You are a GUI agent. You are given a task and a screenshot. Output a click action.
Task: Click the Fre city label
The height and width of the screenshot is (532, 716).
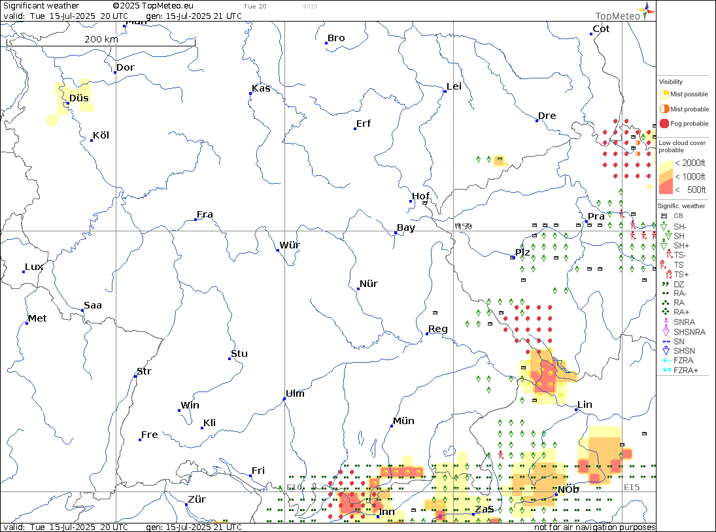[149, 435]
